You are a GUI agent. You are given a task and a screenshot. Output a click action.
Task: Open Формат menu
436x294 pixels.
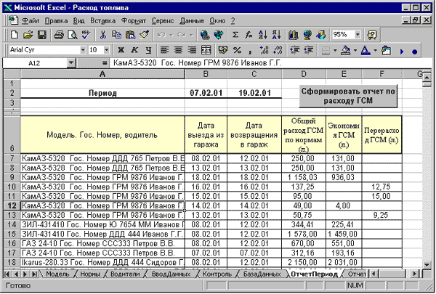tap(134, 21)
